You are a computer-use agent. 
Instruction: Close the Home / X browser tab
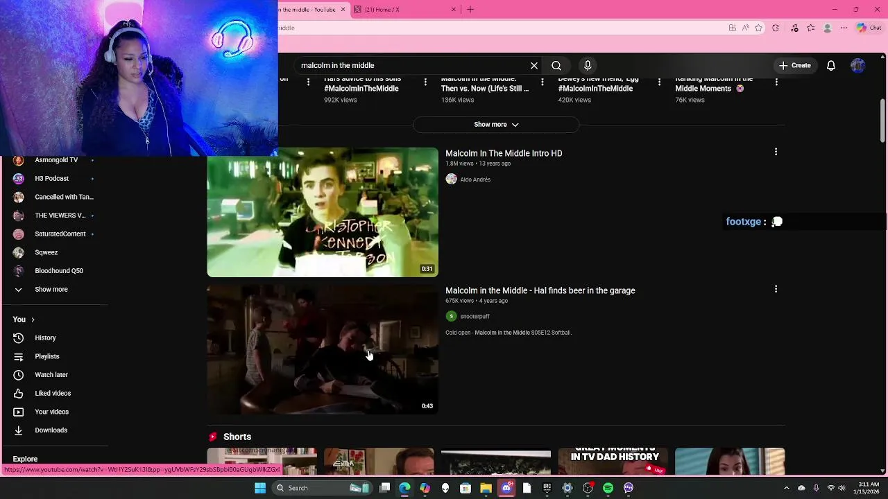coord(454,10)
